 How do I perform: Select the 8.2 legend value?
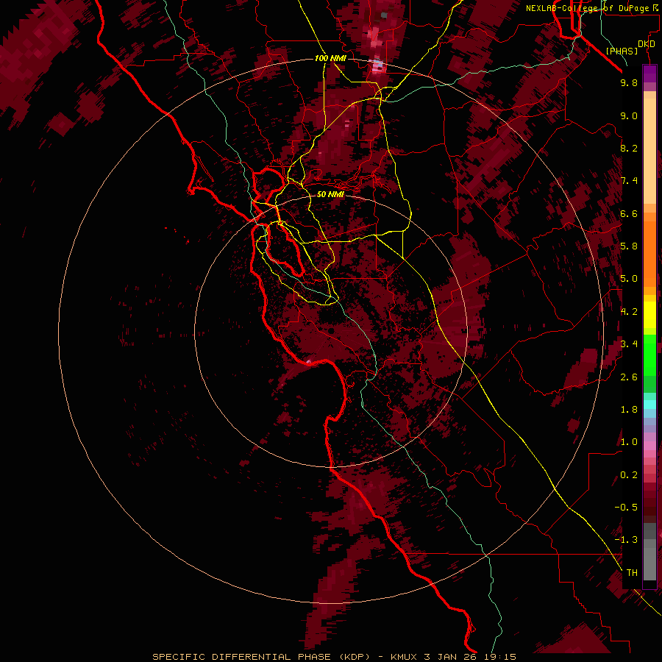(629, 148)
